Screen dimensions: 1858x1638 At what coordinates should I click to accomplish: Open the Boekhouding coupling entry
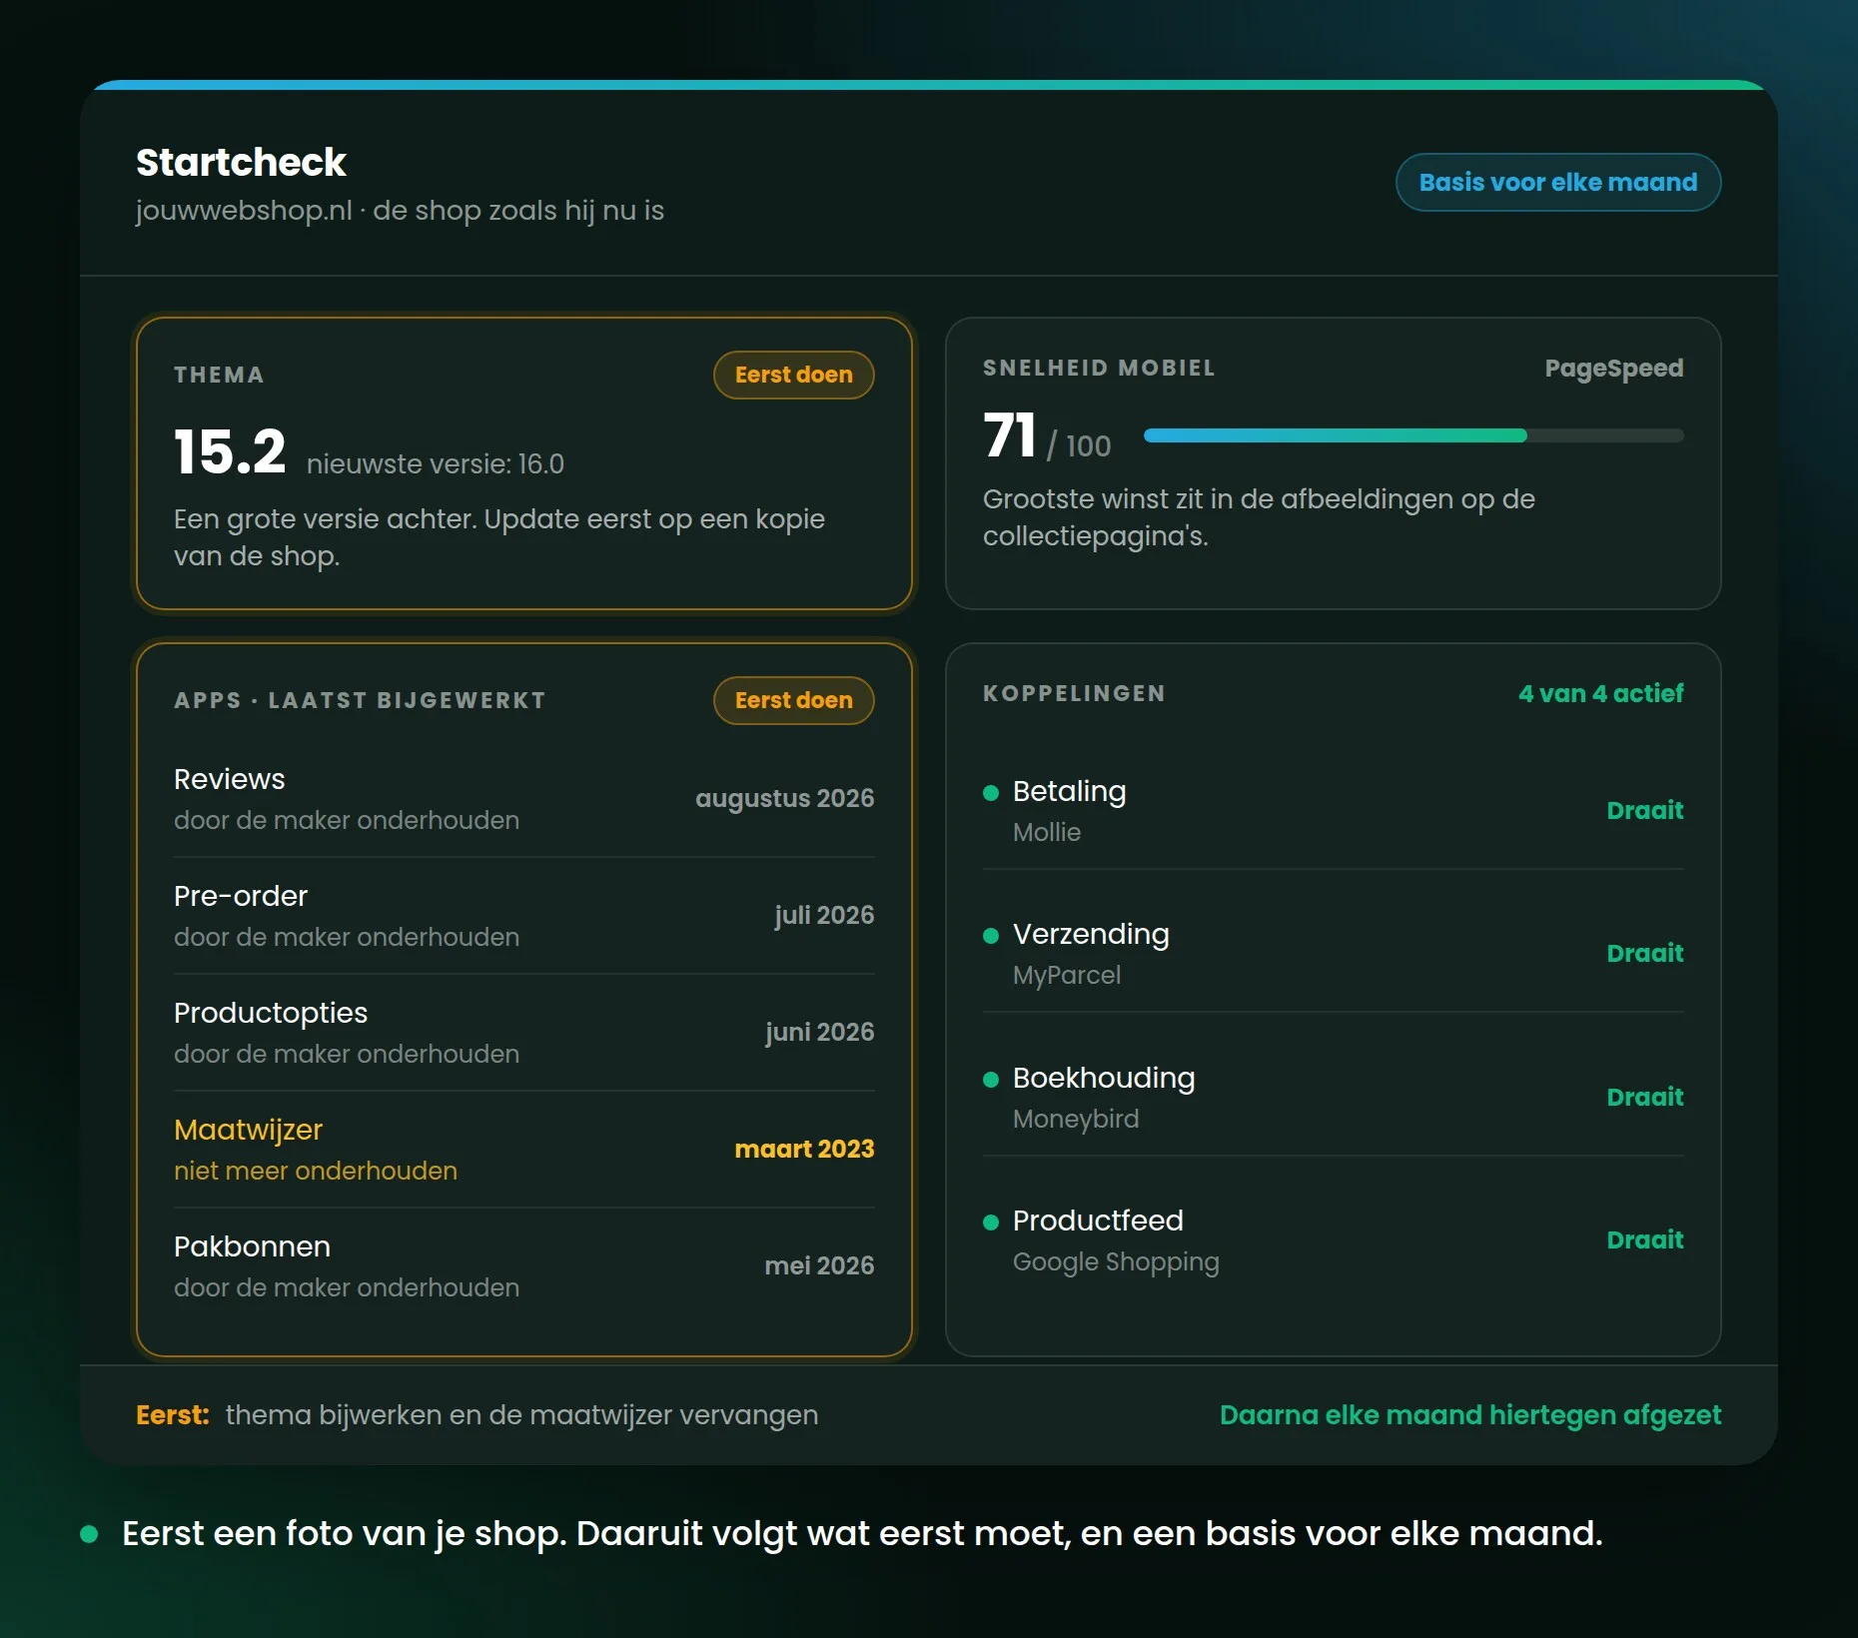pyautogui.click(x=1334, y=1098)
